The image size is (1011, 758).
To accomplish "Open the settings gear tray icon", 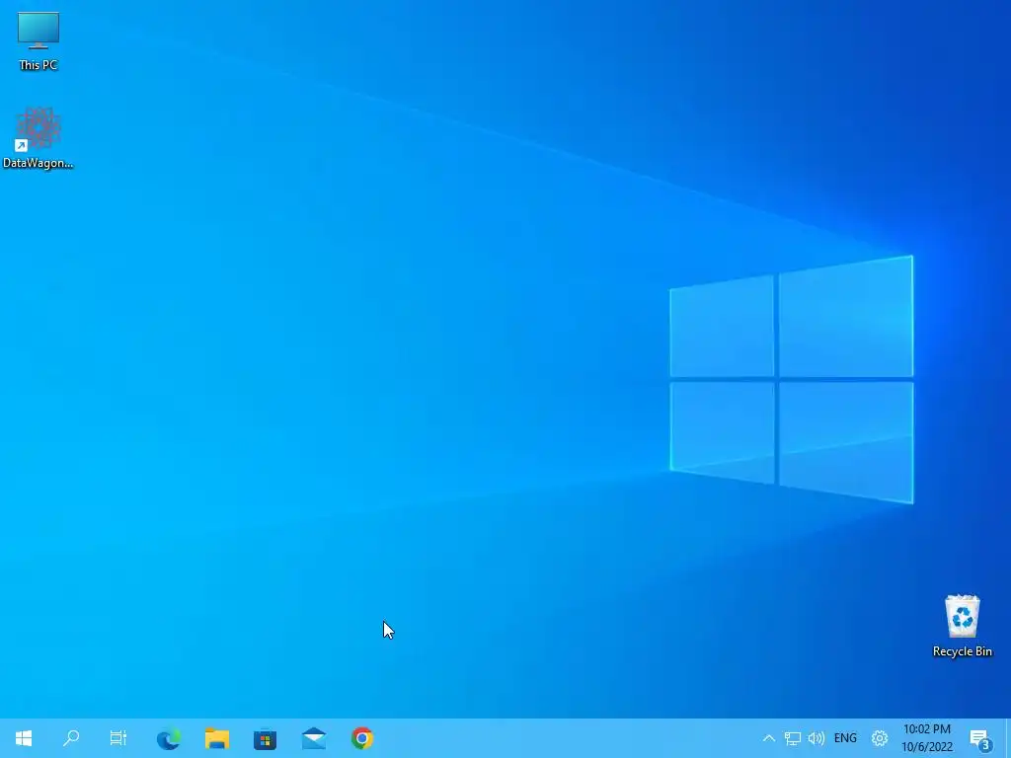I will 880,738.
